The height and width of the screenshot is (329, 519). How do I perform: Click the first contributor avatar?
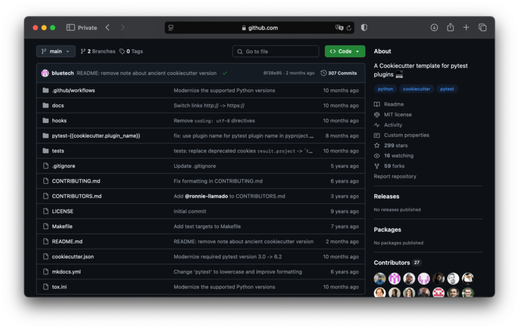pyautogui.click(x=380, y=278)
